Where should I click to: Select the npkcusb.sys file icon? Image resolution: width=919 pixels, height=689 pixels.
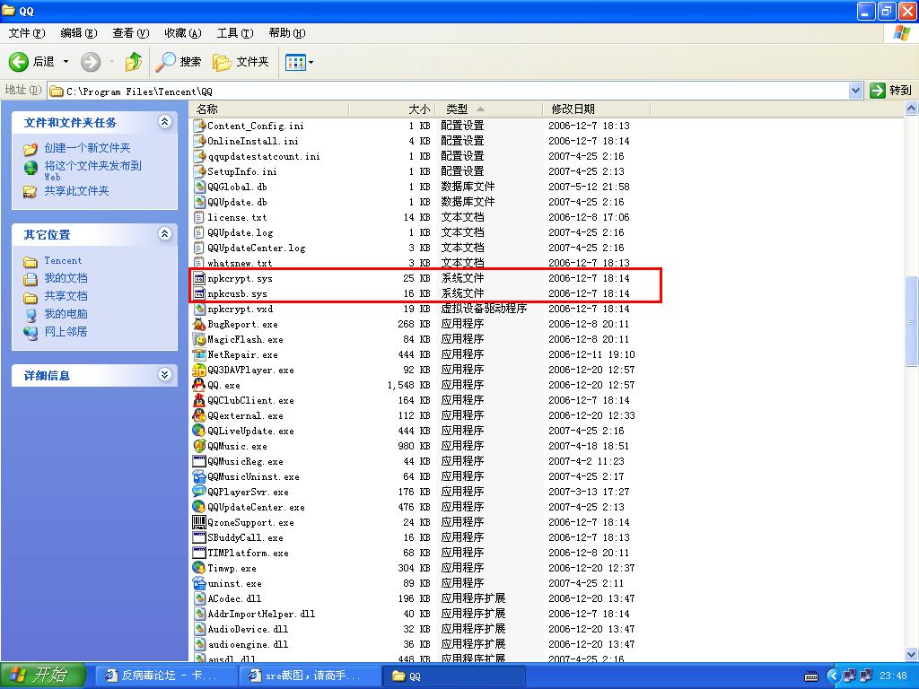[x=199, y=293]
